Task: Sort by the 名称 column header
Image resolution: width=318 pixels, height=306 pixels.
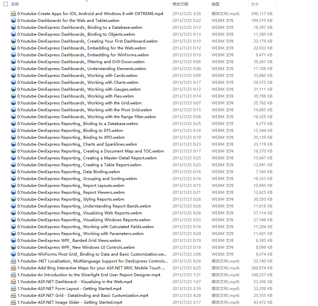Action: coord(15,4)
